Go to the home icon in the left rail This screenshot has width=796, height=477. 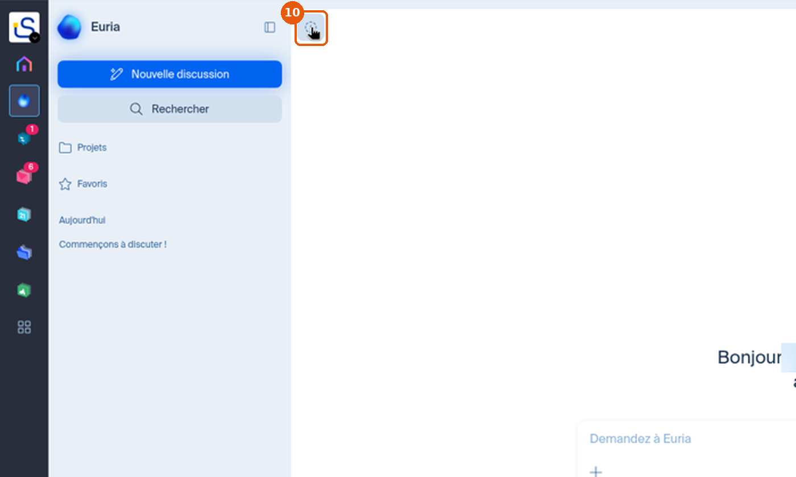[24, 64]
